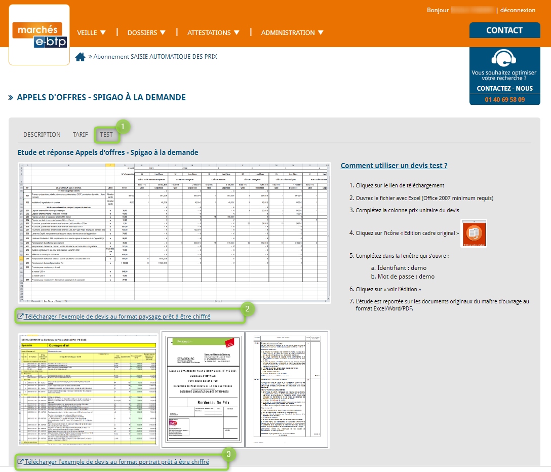Open the DOSSIERS menu
The width and height of the screenshot is (551, 472).
[x=146, y=33]
